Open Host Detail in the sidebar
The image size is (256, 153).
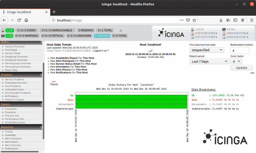point(11,50)
